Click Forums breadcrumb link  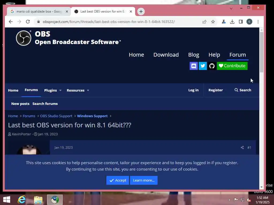pyautogui.click(x=29, y=116)
